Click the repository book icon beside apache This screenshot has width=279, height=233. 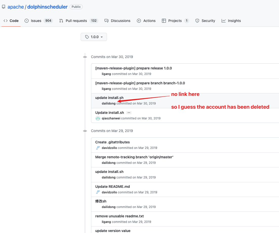pyautogui.click(x=4, y=7)
